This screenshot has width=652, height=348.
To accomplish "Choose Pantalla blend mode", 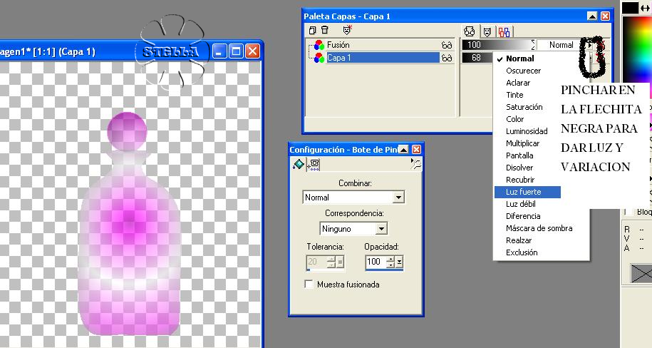I will [x=519, y=155].
